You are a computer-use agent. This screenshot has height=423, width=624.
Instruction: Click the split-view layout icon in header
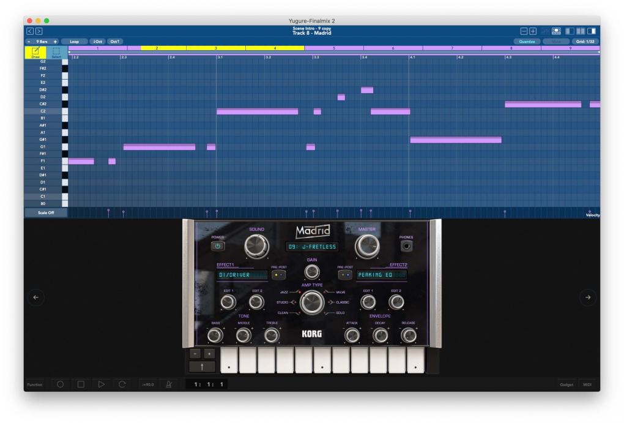556,31
